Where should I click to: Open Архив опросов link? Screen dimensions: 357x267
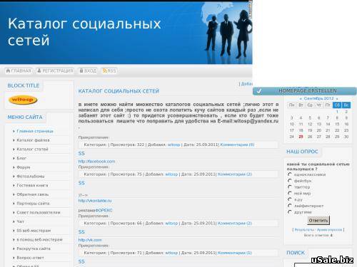(329, 230)
